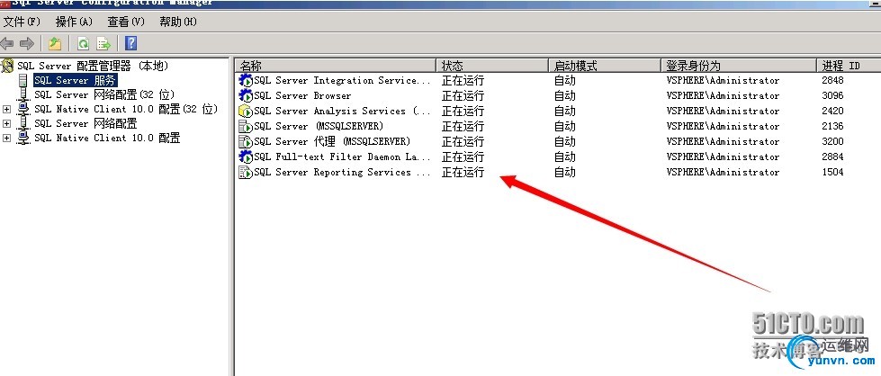Viewport: 881px width, 376px height.
Task: Click process ID 3096
Action: click(x=832, y=95)
